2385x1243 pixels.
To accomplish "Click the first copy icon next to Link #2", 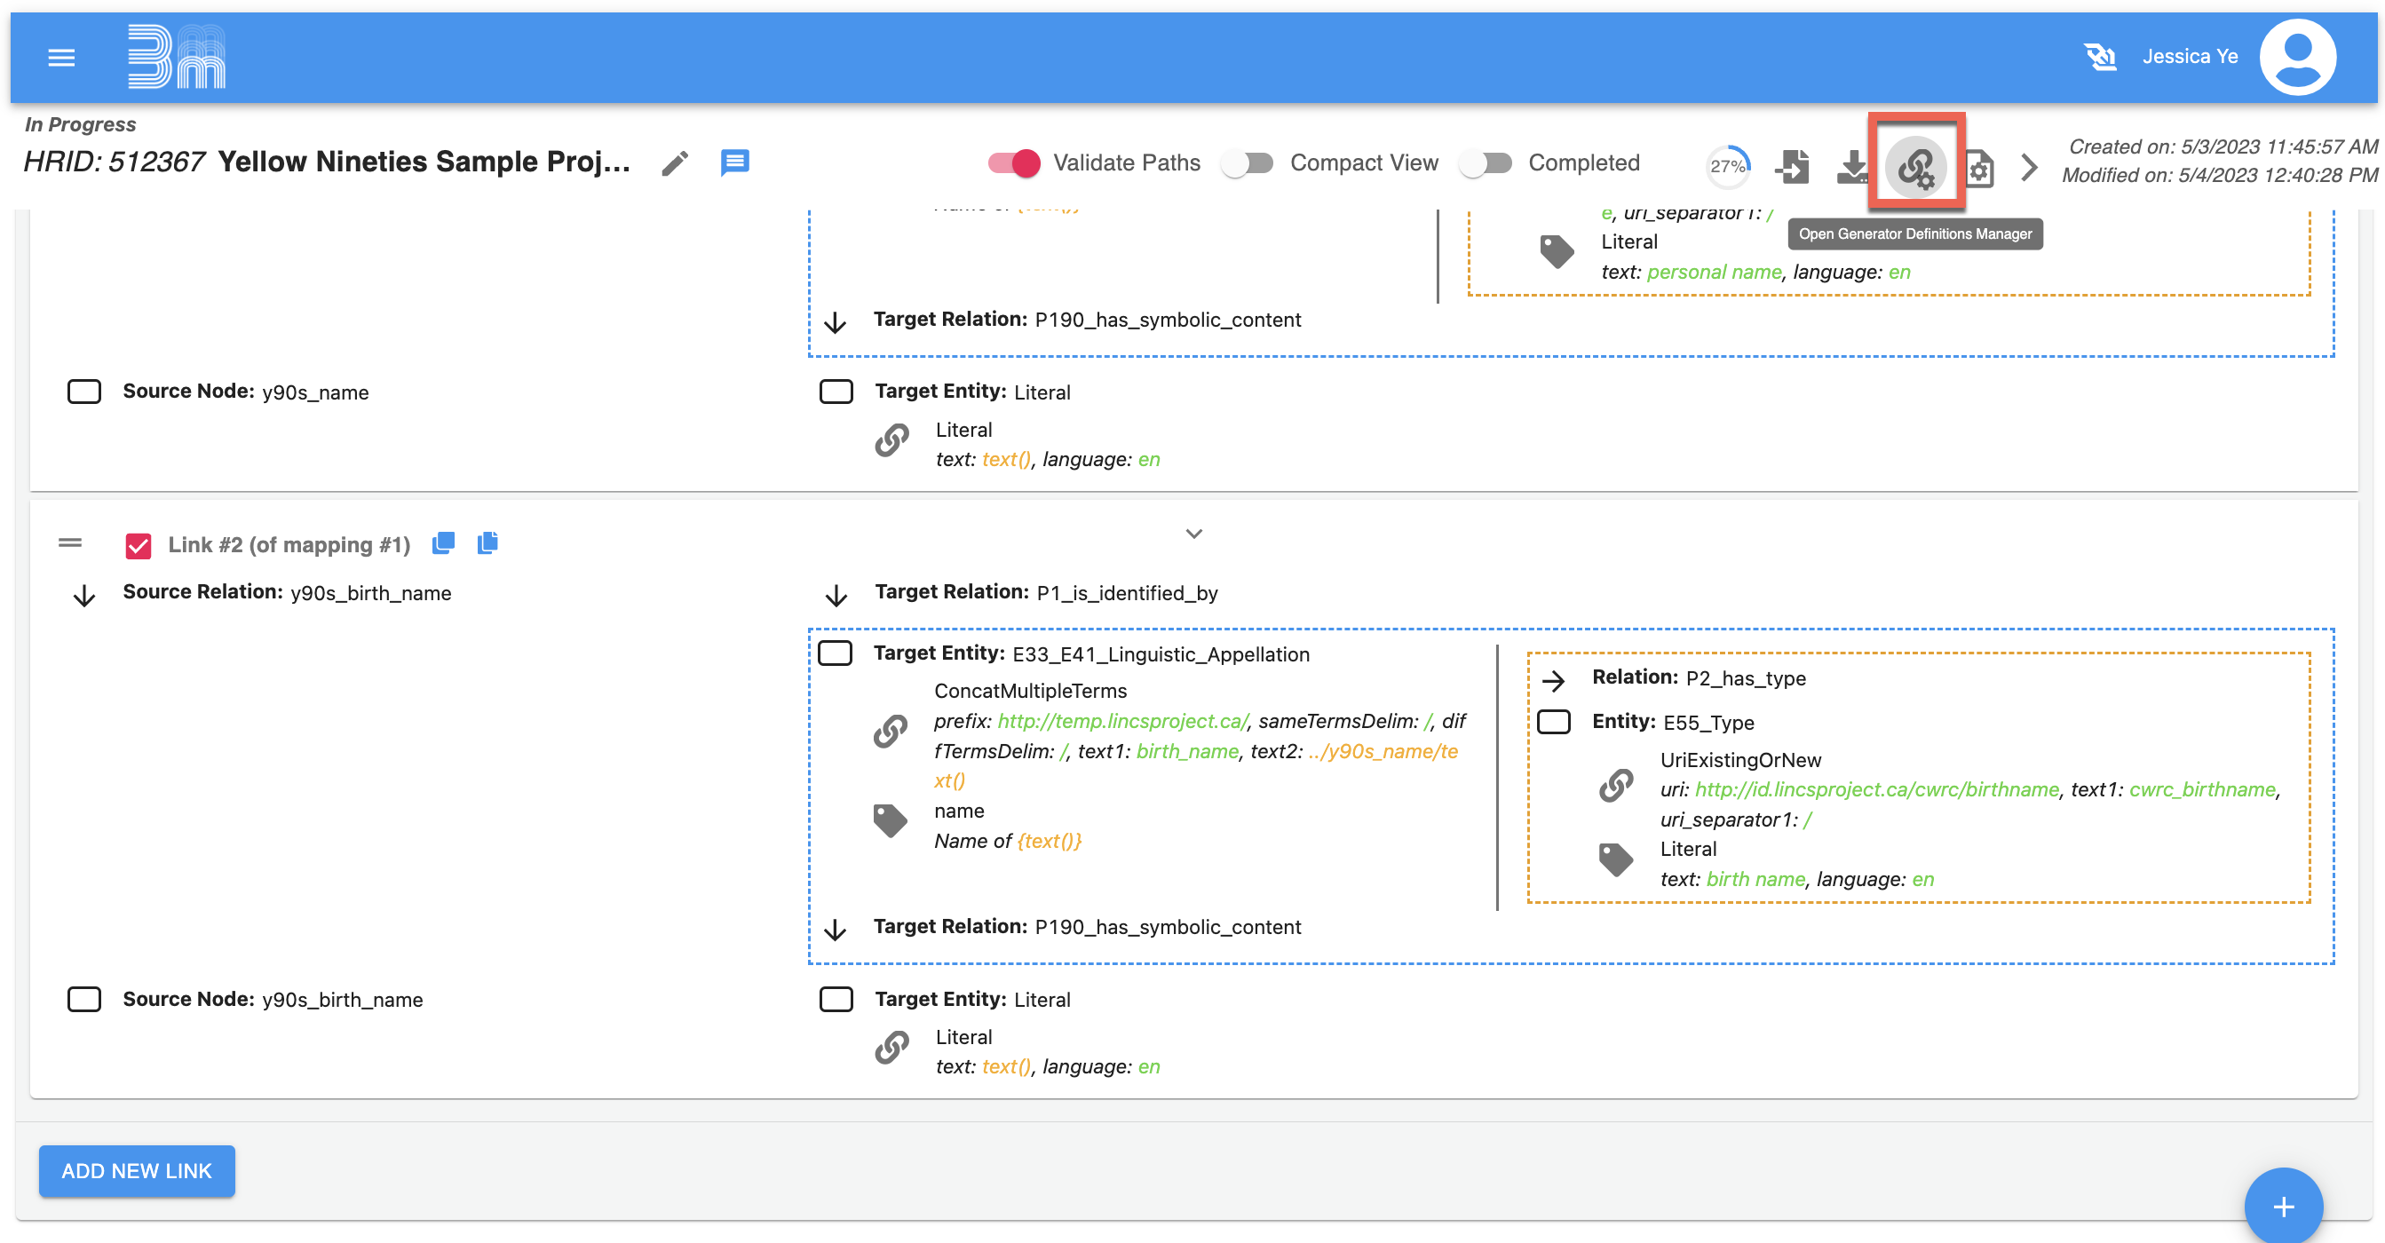I will point(443,543).
